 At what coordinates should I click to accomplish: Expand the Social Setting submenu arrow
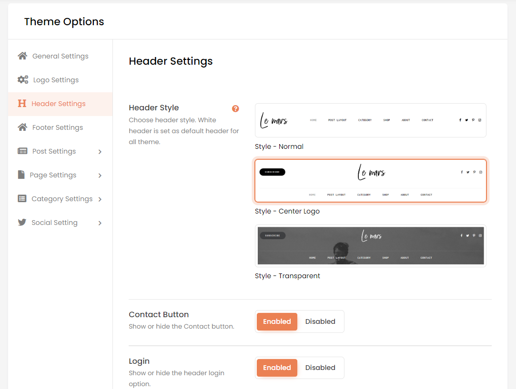click(100, 223)
